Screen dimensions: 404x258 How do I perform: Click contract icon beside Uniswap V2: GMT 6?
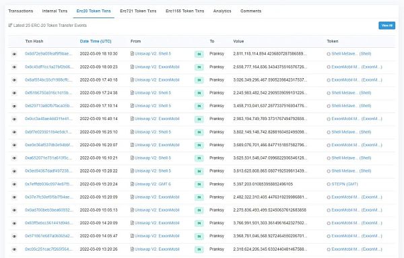pos(132,184)
